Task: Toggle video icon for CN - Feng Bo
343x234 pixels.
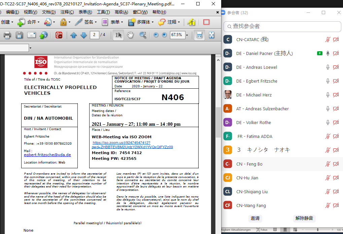Action: coord(336,164)
